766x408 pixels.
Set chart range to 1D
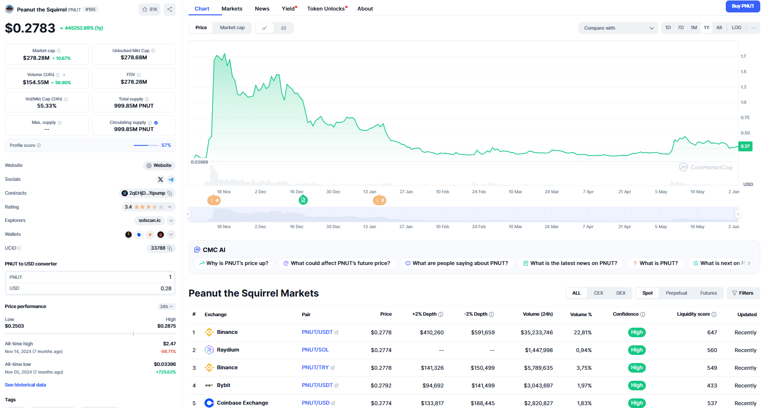click(668, 28)
